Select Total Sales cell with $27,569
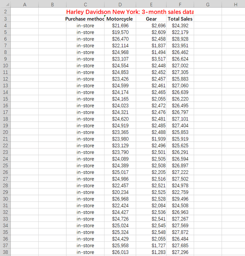Viewport: 245px width, 256px height. click(x=180, y=225)
